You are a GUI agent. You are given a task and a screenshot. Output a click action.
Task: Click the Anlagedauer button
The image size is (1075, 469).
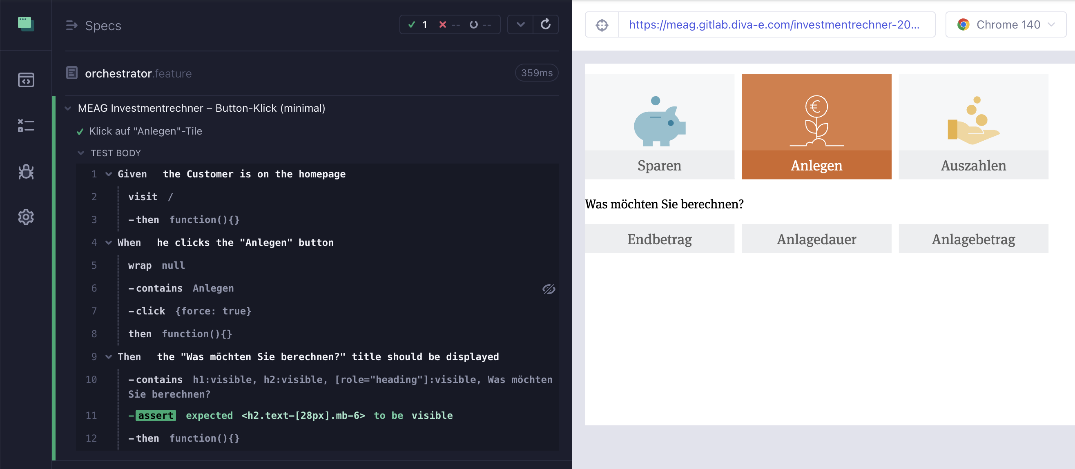click(x=816, y=239)
